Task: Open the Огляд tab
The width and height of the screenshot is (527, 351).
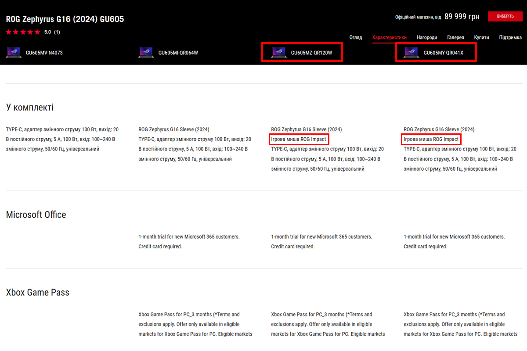Action: pos(356,38)
